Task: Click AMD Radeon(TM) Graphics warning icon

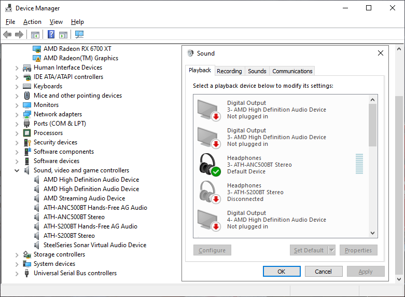Action: click(37, 58)
